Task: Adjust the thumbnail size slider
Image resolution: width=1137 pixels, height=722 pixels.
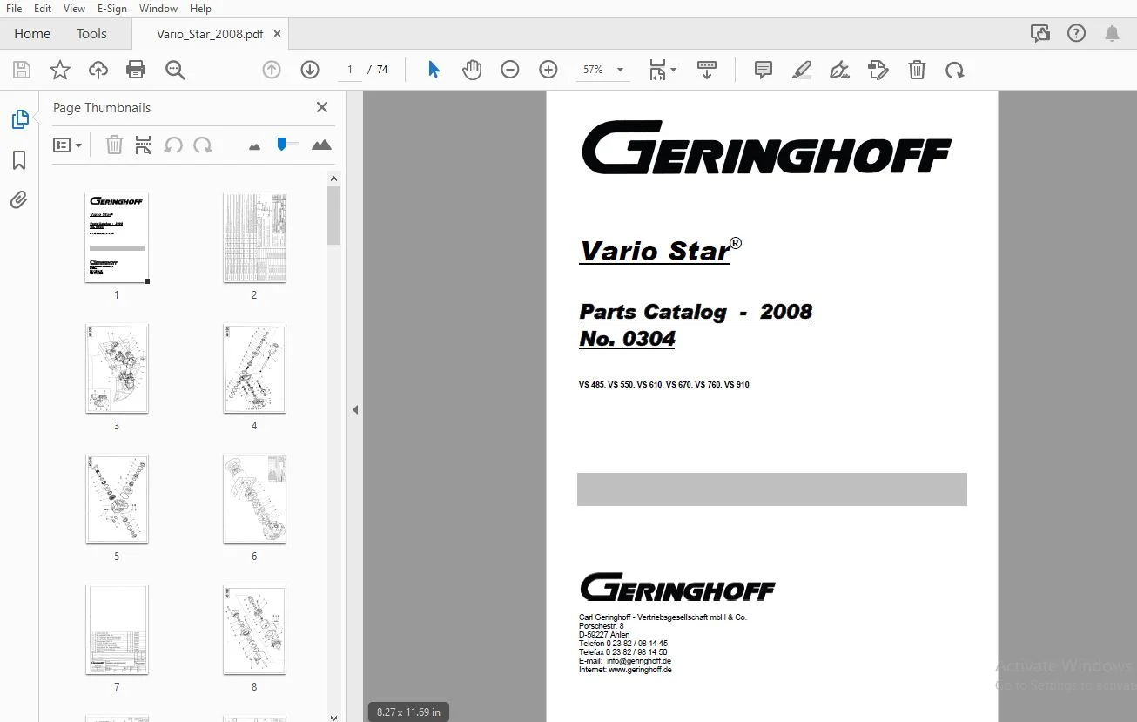Action: coord(281,144)
